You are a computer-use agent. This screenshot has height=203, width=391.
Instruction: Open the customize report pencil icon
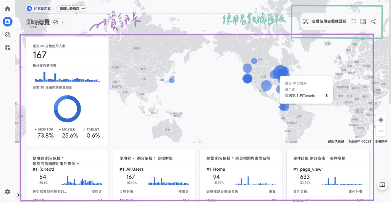coord(363,21)
